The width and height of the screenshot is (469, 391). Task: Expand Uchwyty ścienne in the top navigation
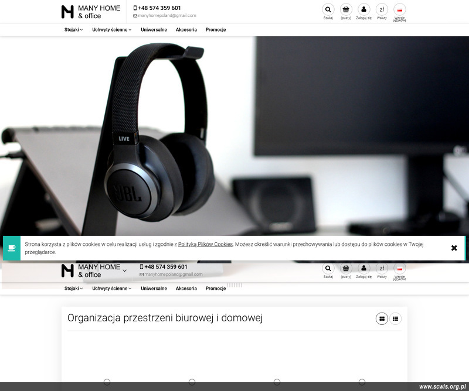pyautogui.click(x=112, y=30)
